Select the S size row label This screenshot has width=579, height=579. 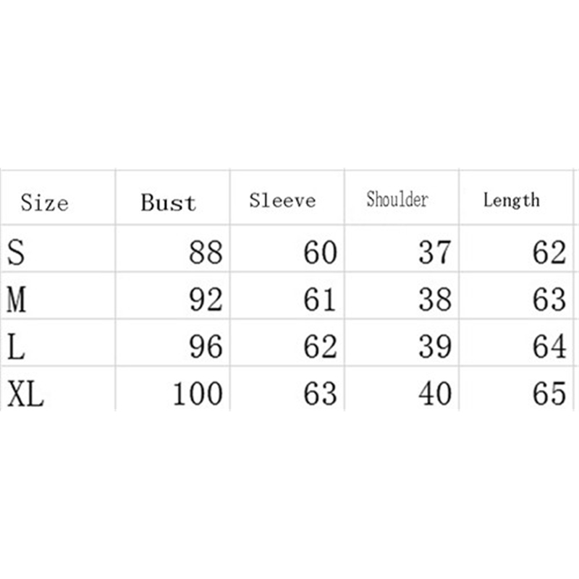click(x=16, y=253)
